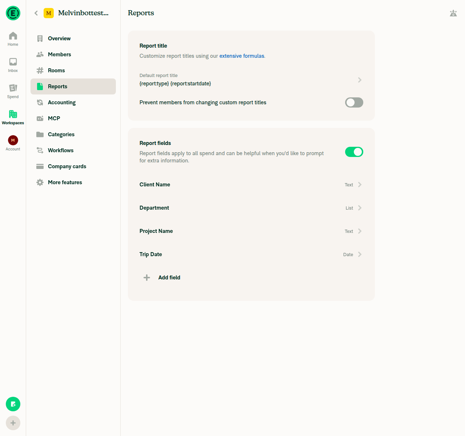
Task: Open the Department report field
Action: click(x=251, y=208)
